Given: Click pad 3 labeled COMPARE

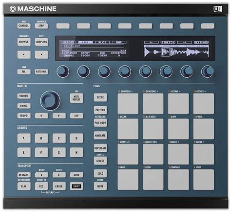Looking at the screenshot, I should click(x=178, y=179).
